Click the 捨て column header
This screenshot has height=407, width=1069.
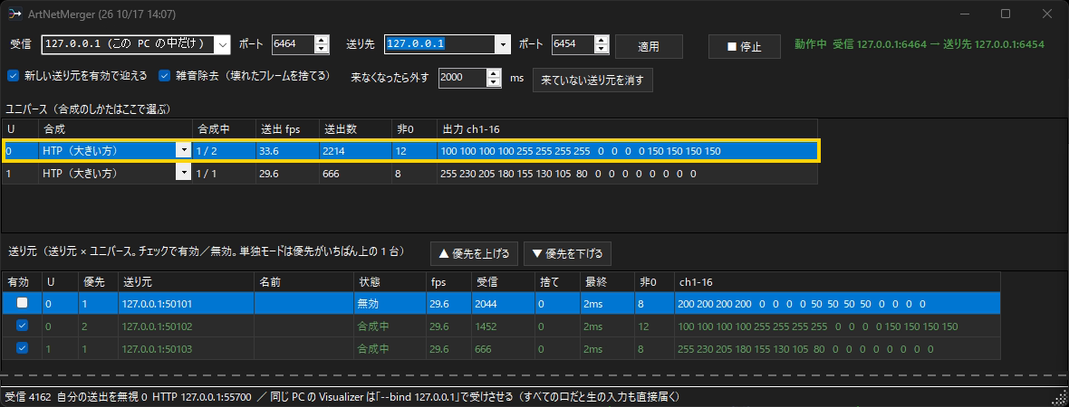pyautogui.click(x=556, y=281)
